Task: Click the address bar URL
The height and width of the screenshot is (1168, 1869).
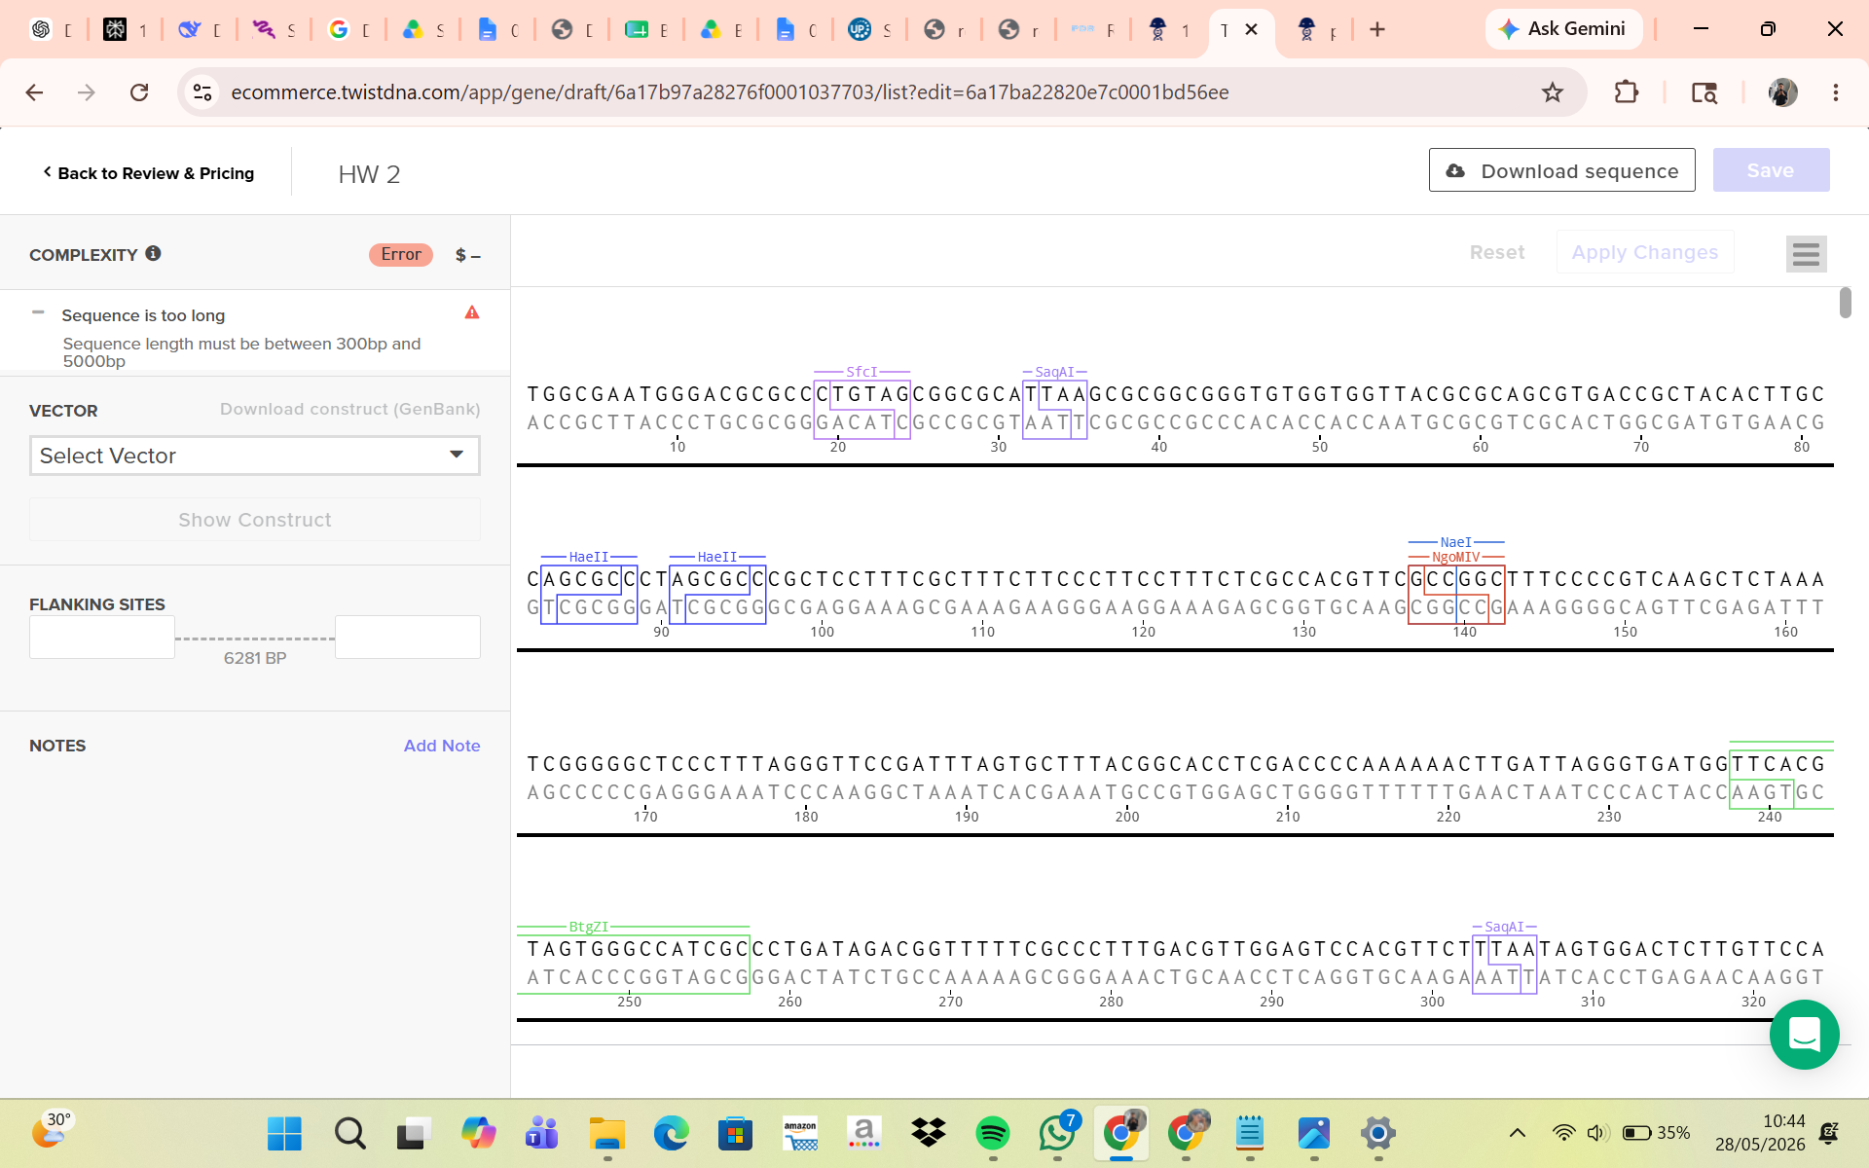Action: 729,92
